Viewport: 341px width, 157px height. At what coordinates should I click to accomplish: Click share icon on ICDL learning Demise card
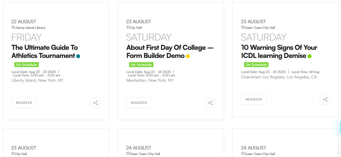[325, 99]
